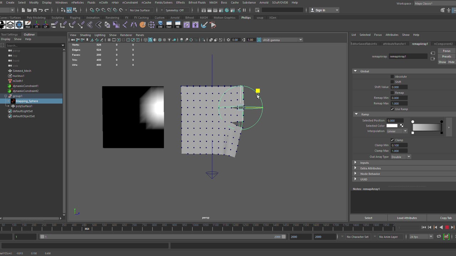The width and height of the screenshot is (456, 256).
Task: Select dynamicConstraint1 in the Outliner
Action: [25, 86]
